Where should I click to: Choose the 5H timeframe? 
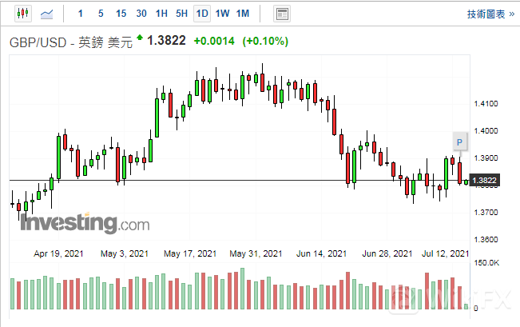tap(182, 14)
